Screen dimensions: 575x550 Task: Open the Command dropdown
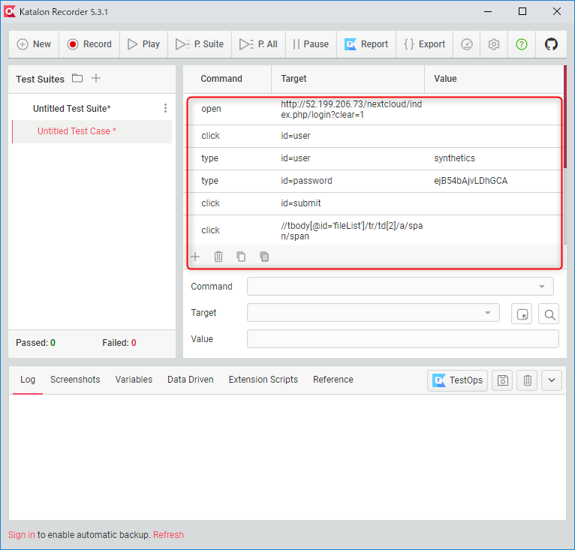tap(400, 287)
